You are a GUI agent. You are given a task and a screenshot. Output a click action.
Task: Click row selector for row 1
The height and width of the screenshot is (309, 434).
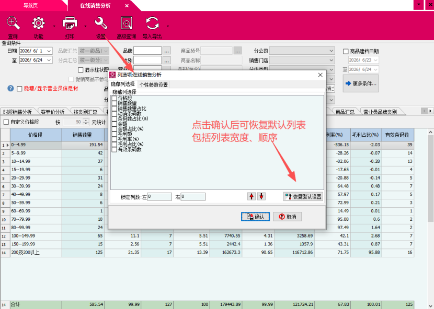coord(5,145)
